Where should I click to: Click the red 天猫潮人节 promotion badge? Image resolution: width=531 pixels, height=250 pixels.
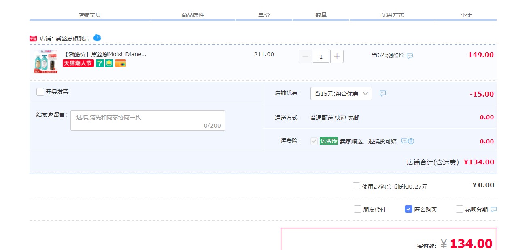(78, 63)
